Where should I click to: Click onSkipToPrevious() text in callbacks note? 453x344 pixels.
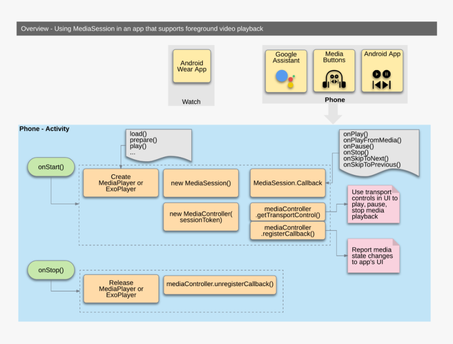[x=372, y=165]
